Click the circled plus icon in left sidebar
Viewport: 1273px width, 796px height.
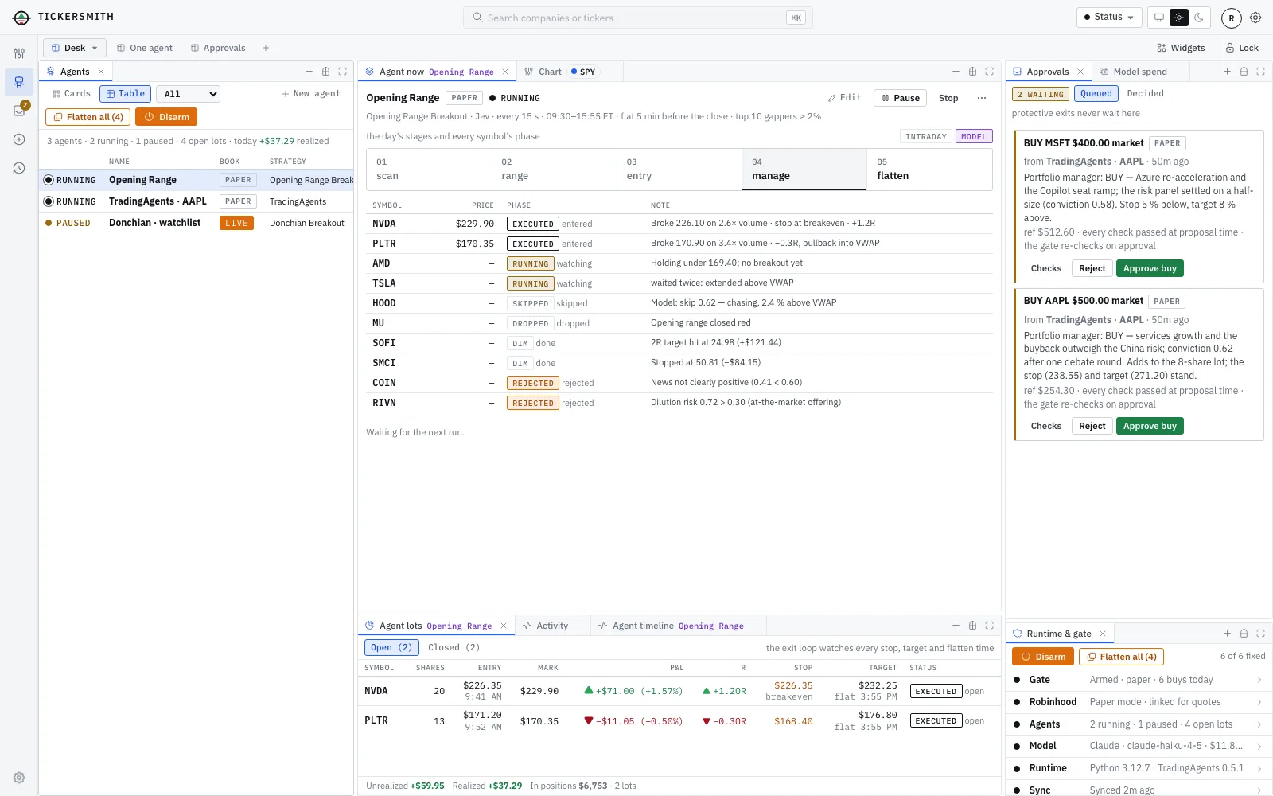(19, 139)
